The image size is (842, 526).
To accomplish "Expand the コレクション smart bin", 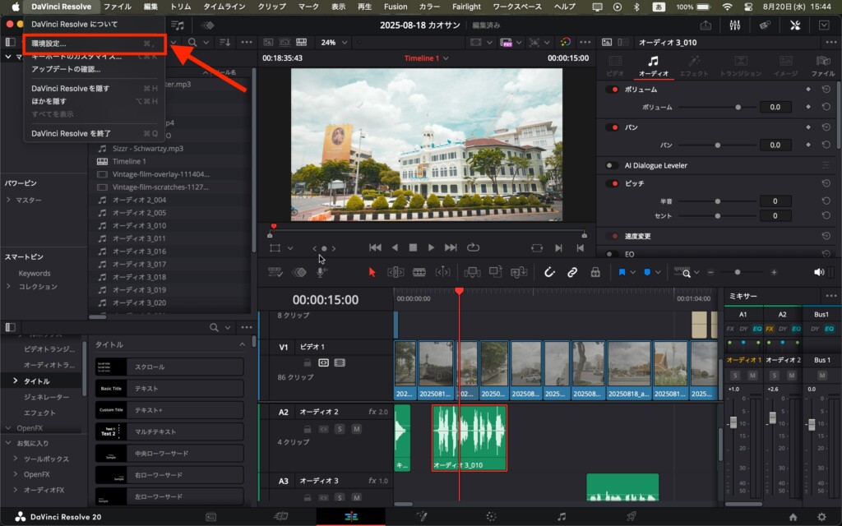I will [9, 287].
